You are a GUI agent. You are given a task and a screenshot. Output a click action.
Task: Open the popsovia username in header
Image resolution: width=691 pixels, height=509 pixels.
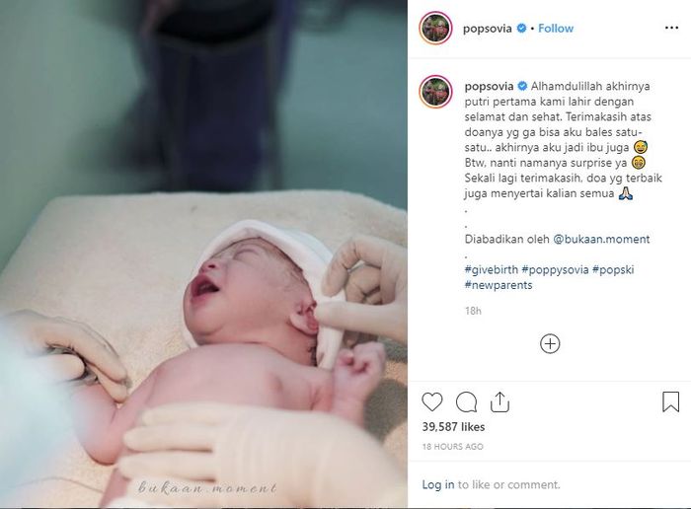point(487,29)
